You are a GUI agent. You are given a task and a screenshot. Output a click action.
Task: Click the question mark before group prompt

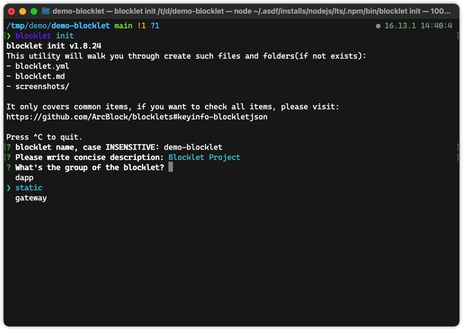pyautogui.click(x=8, y=168)
